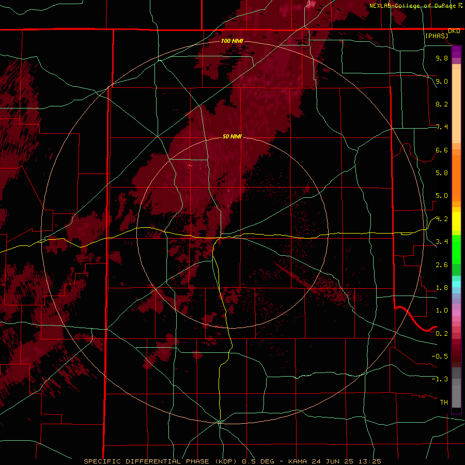The height and width of the screenshot is (465, 465).
Task: Click the 1.0 scale value label
Action: click(442, 311)
